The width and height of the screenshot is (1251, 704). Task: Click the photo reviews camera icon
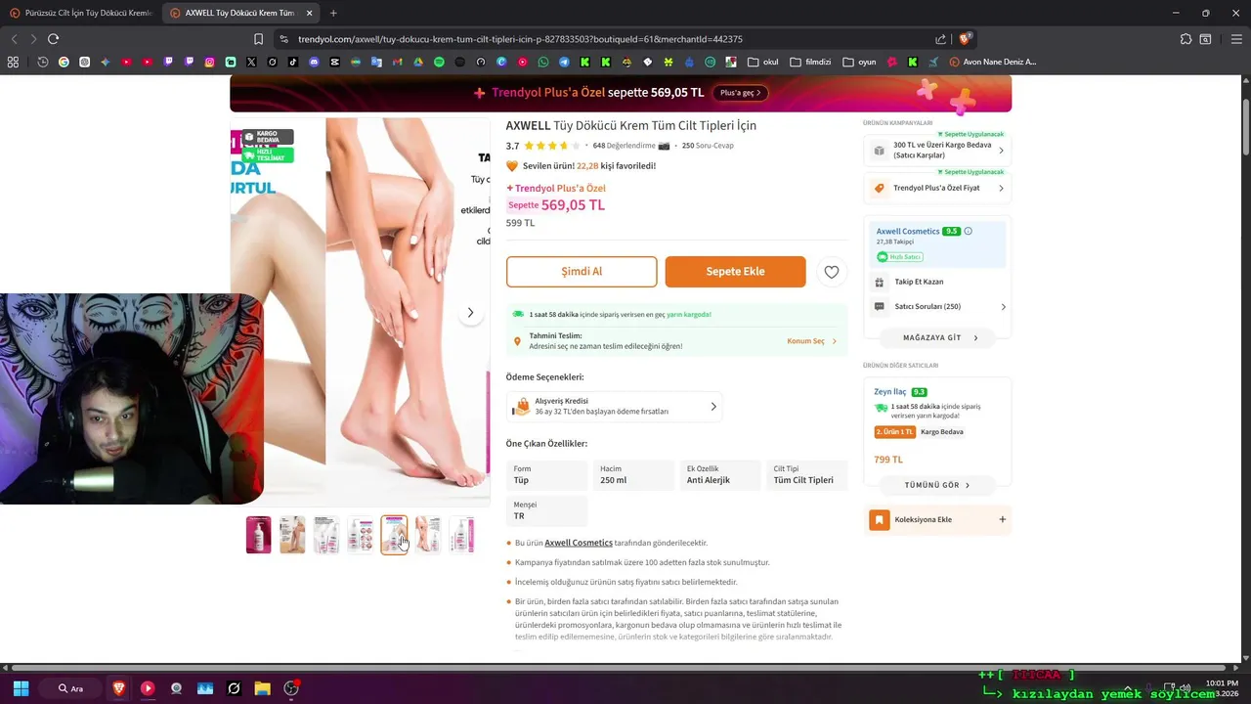[x=665, y=146]
